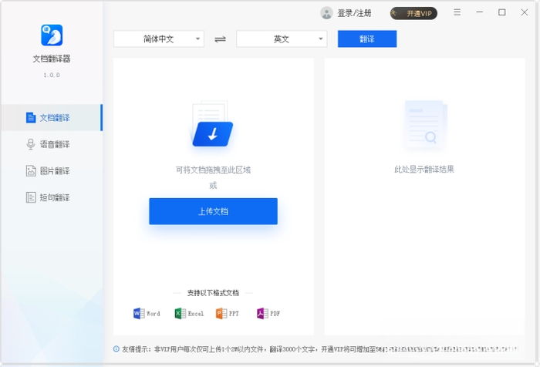Click the blue document icon beside 文档翻译
540x367 pixels.
point(31,118)
